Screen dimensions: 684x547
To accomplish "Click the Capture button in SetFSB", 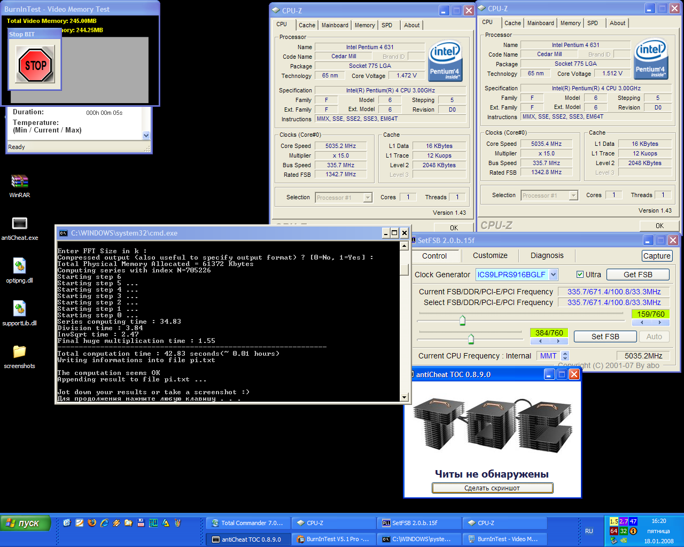I will 657,256.
